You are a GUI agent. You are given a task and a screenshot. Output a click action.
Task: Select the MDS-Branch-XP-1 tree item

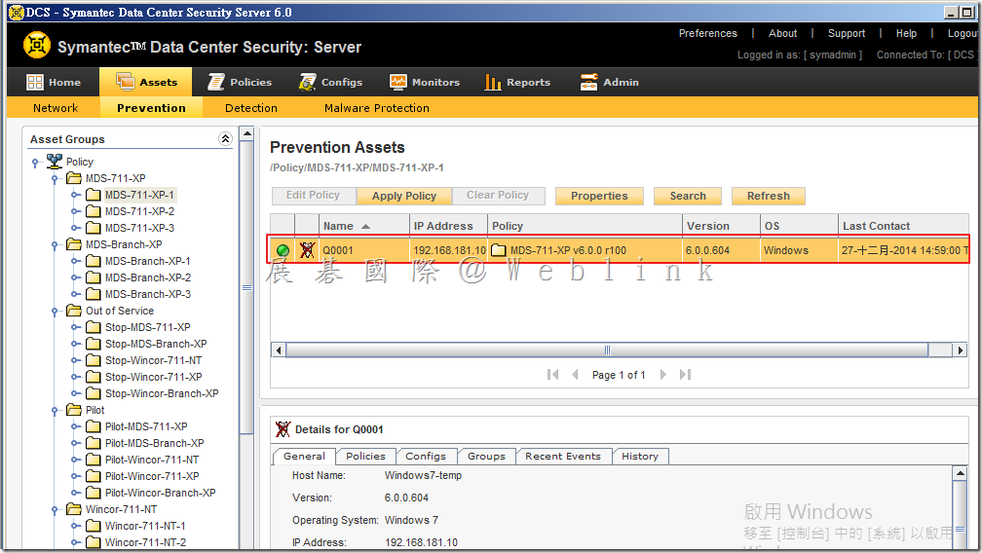pos(148,261)
